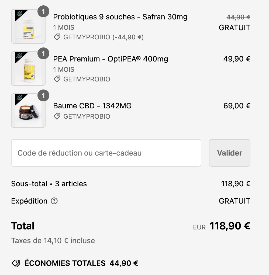Click the quantity badge on Baume CBD thumbnail
Image resolution: width=269 pixels, height=275 pixels.
click(43, 96)
